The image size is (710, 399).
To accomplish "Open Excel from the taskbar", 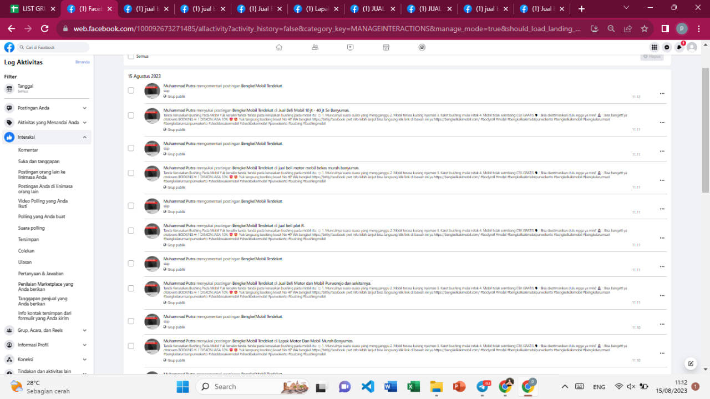I will pos(413,387).
